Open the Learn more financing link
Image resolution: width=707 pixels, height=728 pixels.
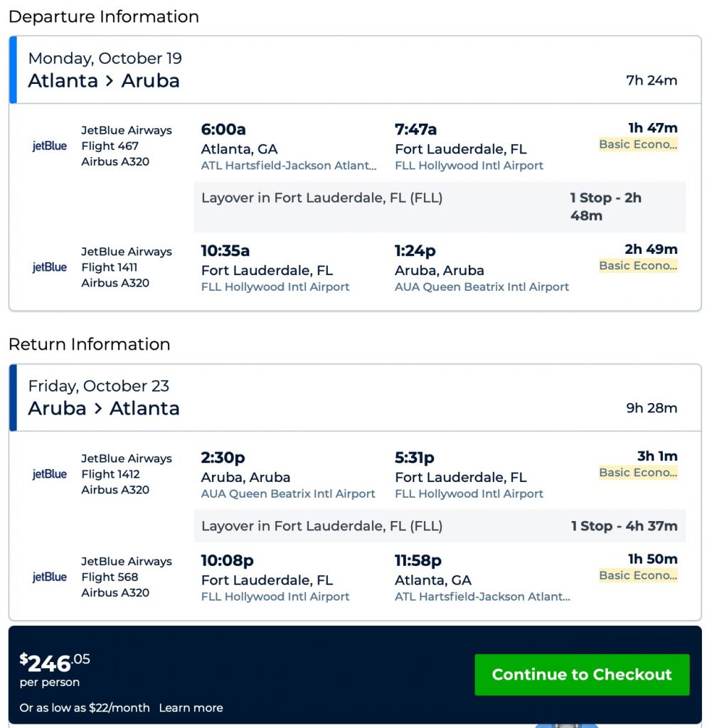tap(191, 707)
